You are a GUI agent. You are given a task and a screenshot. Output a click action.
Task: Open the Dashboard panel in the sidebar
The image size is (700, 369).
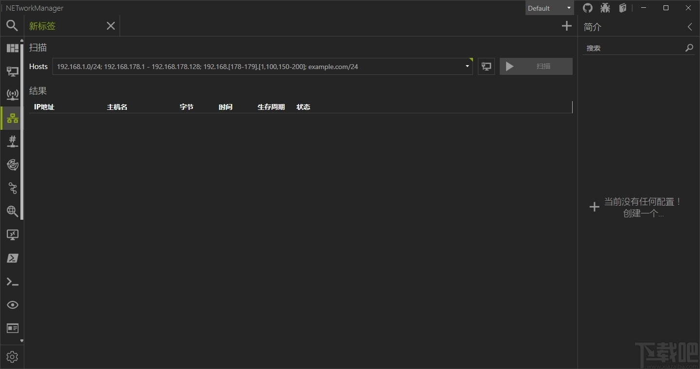coord(12,48)
